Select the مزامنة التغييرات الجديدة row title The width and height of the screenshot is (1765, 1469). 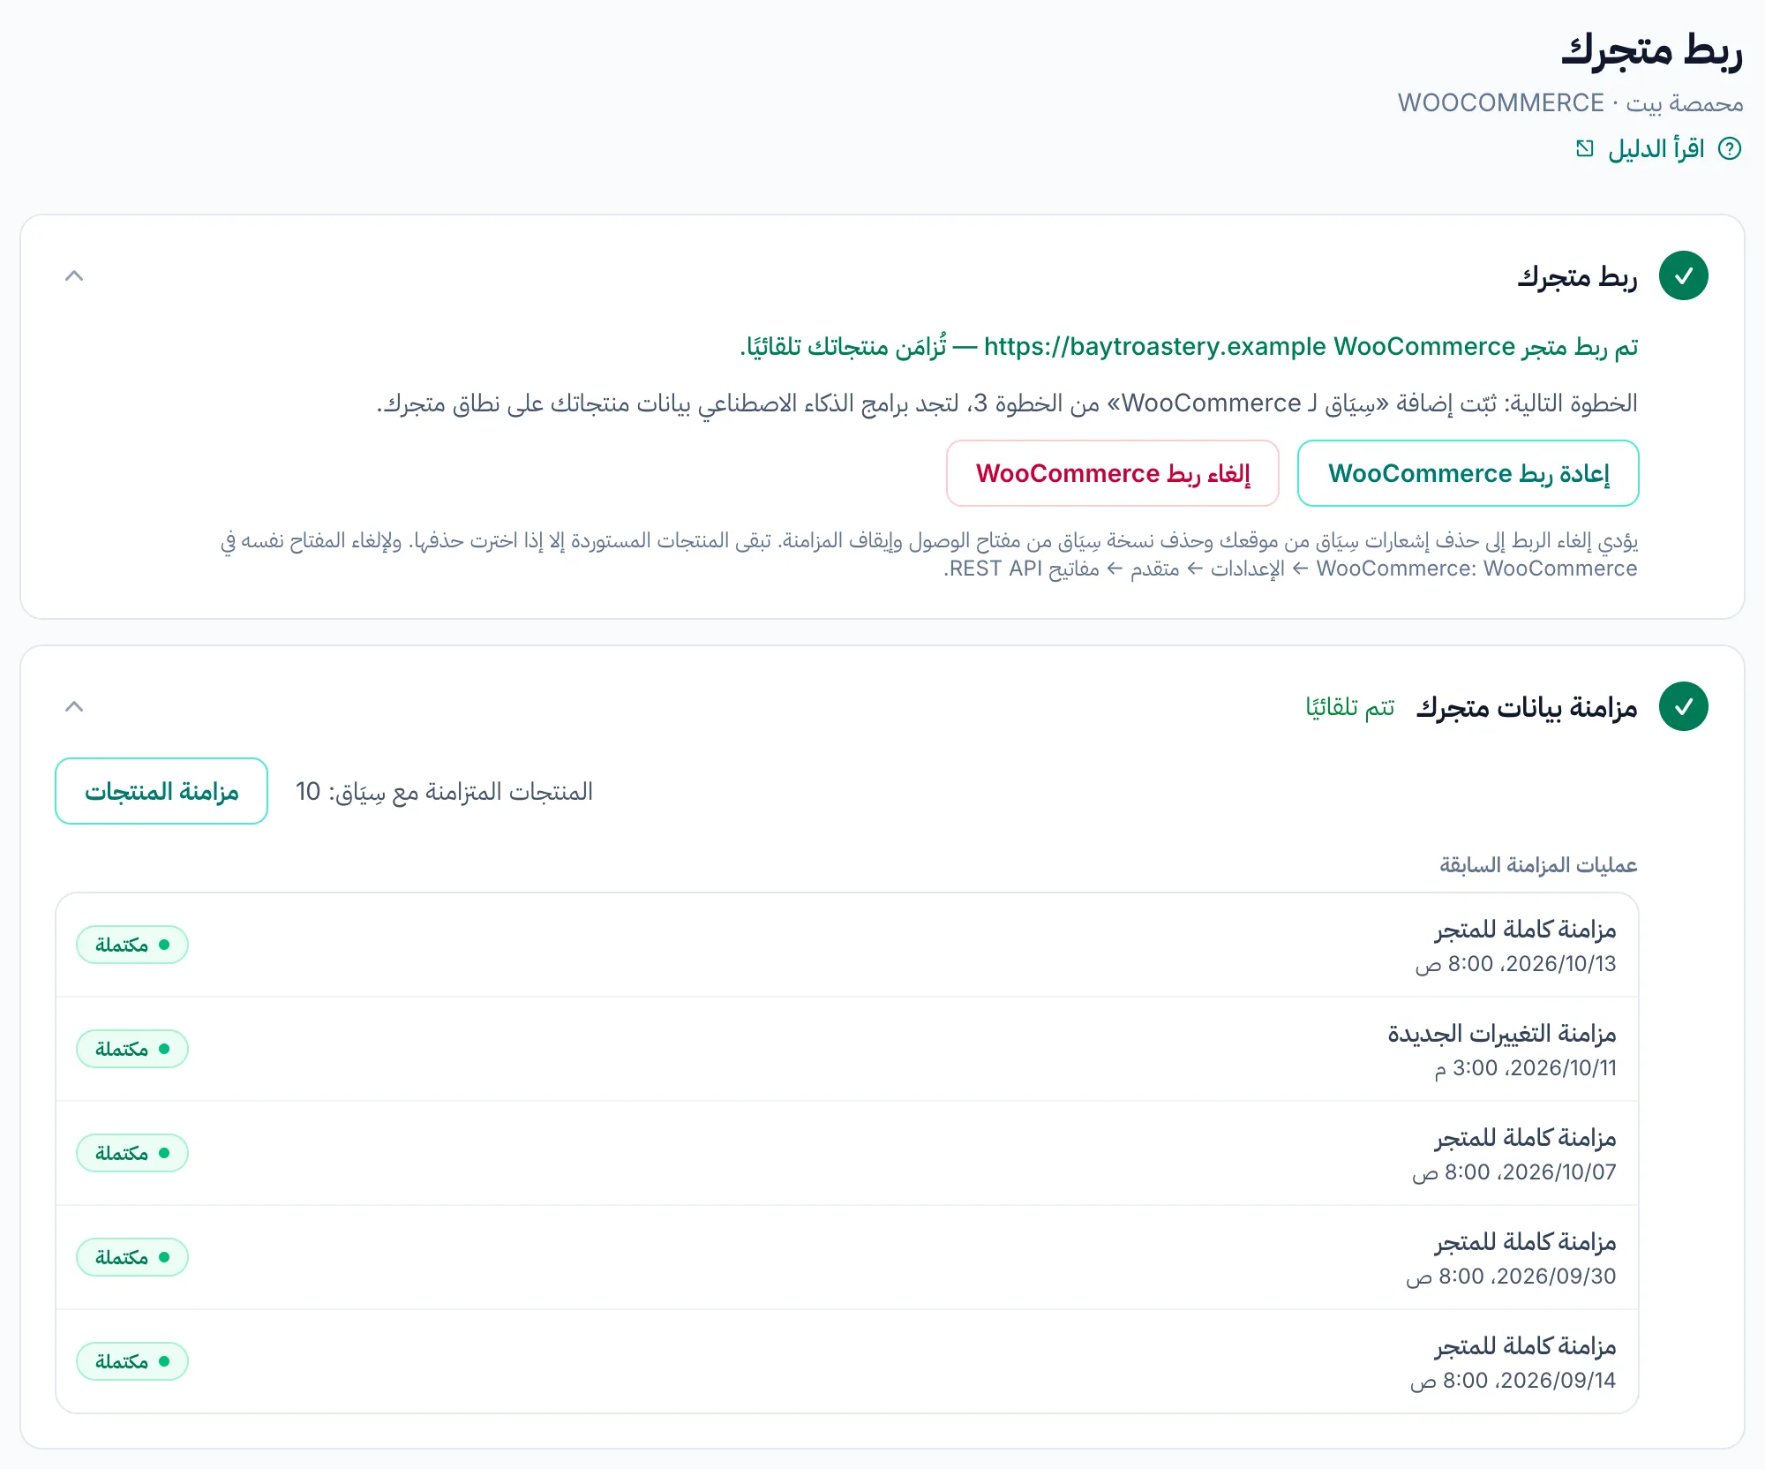(x=1502, y=1033)
